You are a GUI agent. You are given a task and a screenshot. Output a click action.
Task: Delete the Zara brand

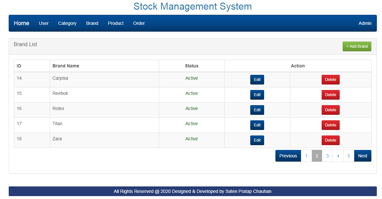[331, 140]
